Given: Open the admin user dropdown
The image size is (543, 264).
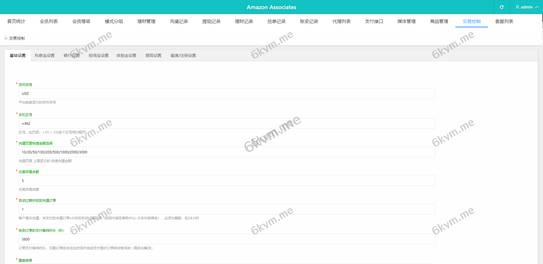Looking at the screenshot, I should coord(527,7).
